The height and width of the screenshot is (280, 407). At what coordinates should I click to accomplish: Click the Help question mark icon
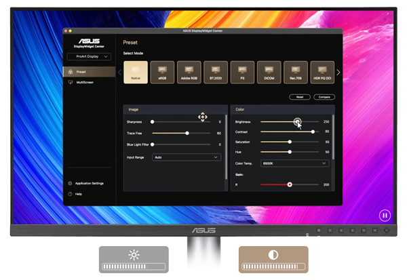70,194
